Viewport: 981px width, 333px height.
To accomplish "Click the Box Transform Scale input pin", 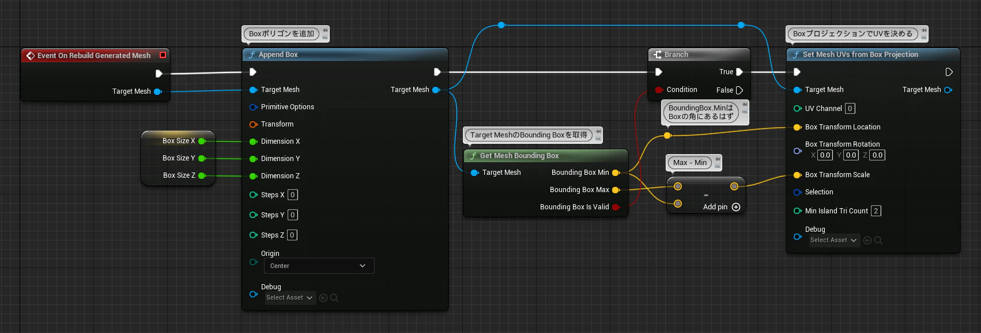I will [798, 175].
